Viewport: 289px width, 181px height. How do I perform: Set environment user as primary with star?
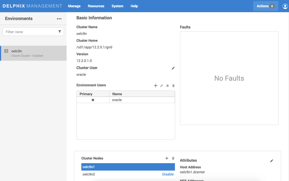pos(167,86)
